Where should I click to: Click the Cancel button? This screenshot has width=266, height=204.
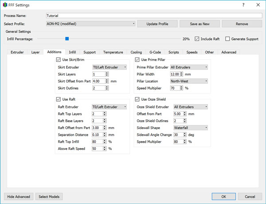tap(250, 196)
